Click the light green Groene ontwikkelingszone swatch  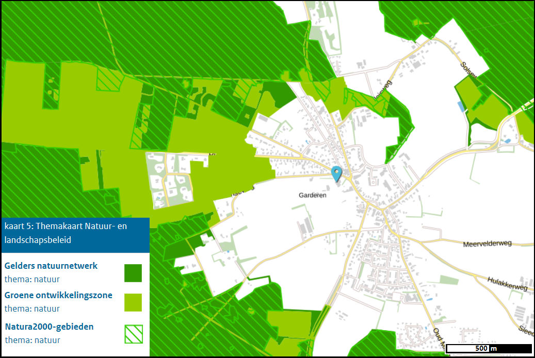coord(133,302)
